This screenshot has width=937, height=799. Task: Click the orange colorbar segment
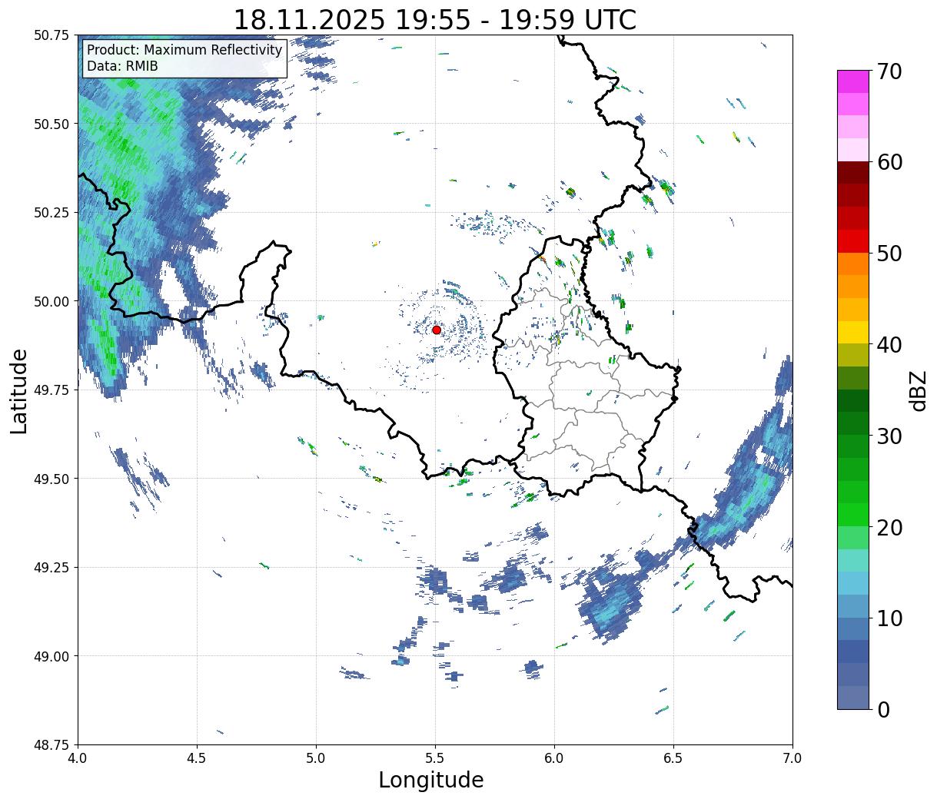pyautogui.click(x=853, y=264)
